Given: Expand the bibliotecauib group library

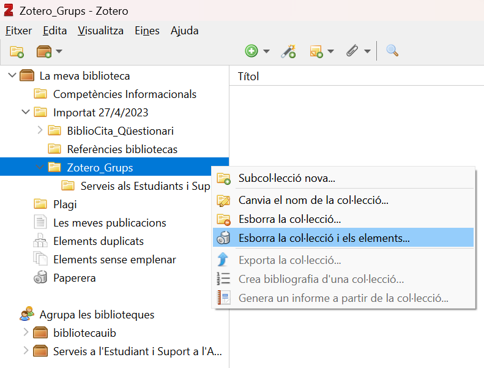Looking at the screenshot, I should coord(26,332).
